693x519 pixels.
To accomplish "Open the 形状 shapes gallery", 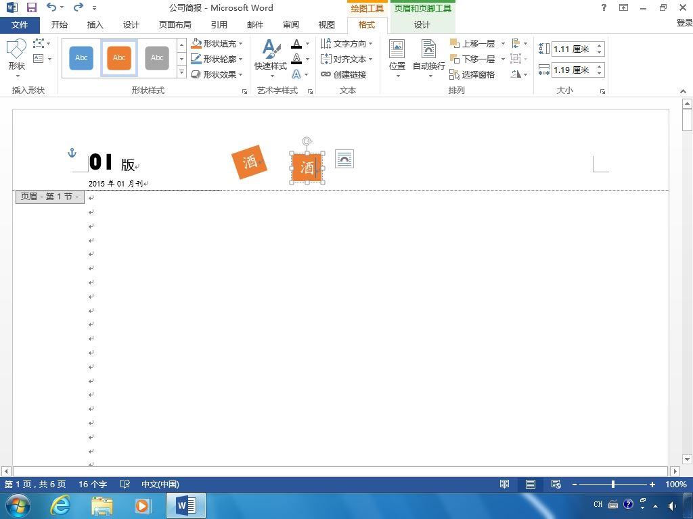I will pyautogui.click(x=16, y=57).
